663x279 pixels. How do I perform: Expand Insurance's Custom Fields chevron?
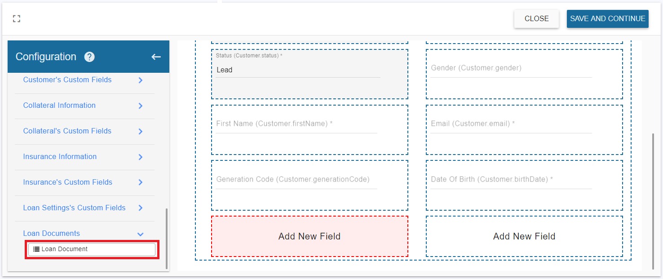pyautogui.click(x=140, y=182)
